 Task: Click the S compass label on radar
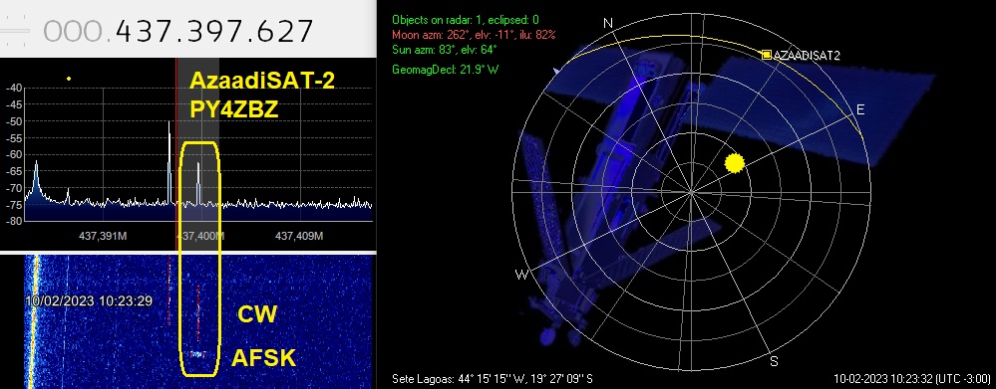(774, 361)
